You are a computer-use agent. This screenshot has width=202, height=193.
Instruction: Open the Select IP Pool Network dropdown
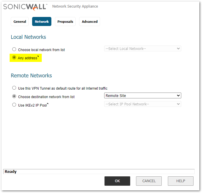(142, 104)
